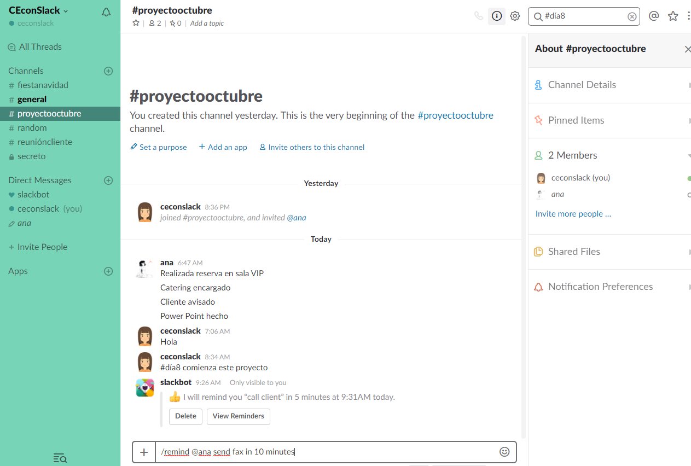
Task: Click the 8:34 AM message timestamp
Action: (217, 357)
